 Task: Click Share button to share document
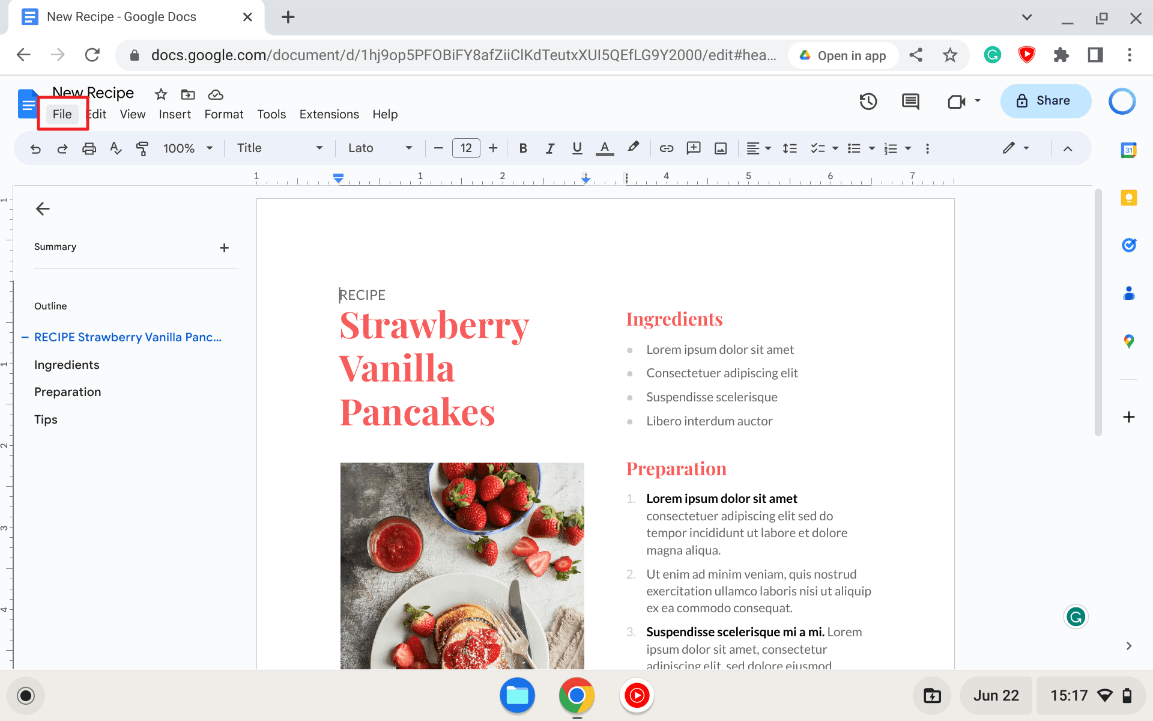1044,100
